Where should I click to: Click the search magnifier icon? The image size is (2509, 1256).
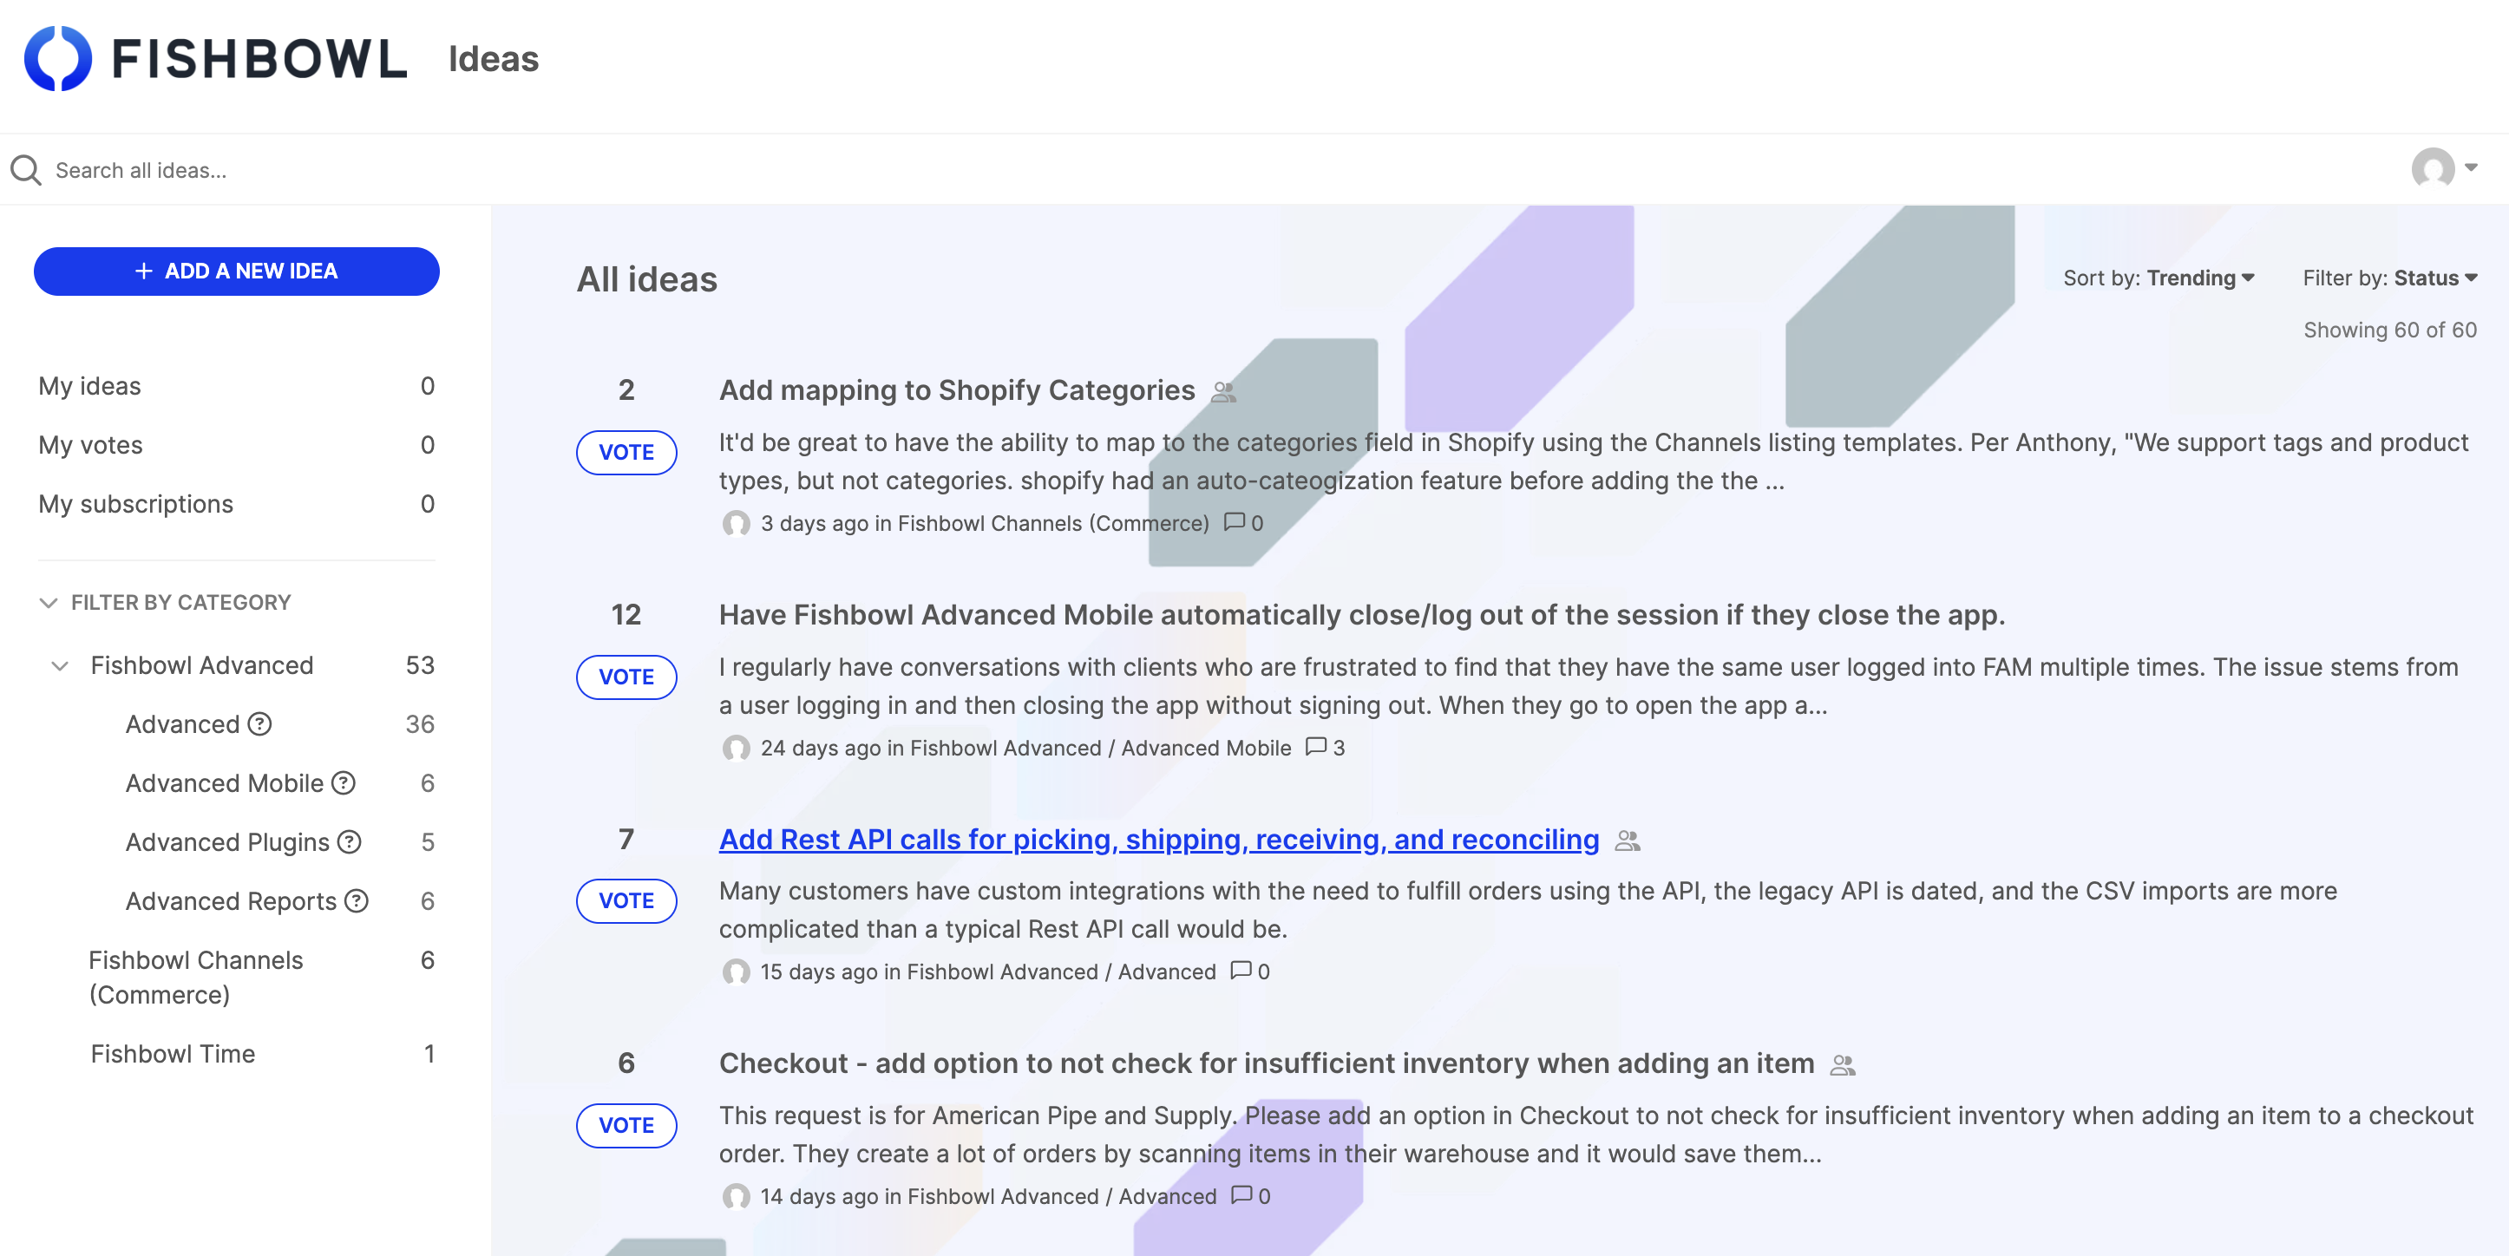pos(25,169)
